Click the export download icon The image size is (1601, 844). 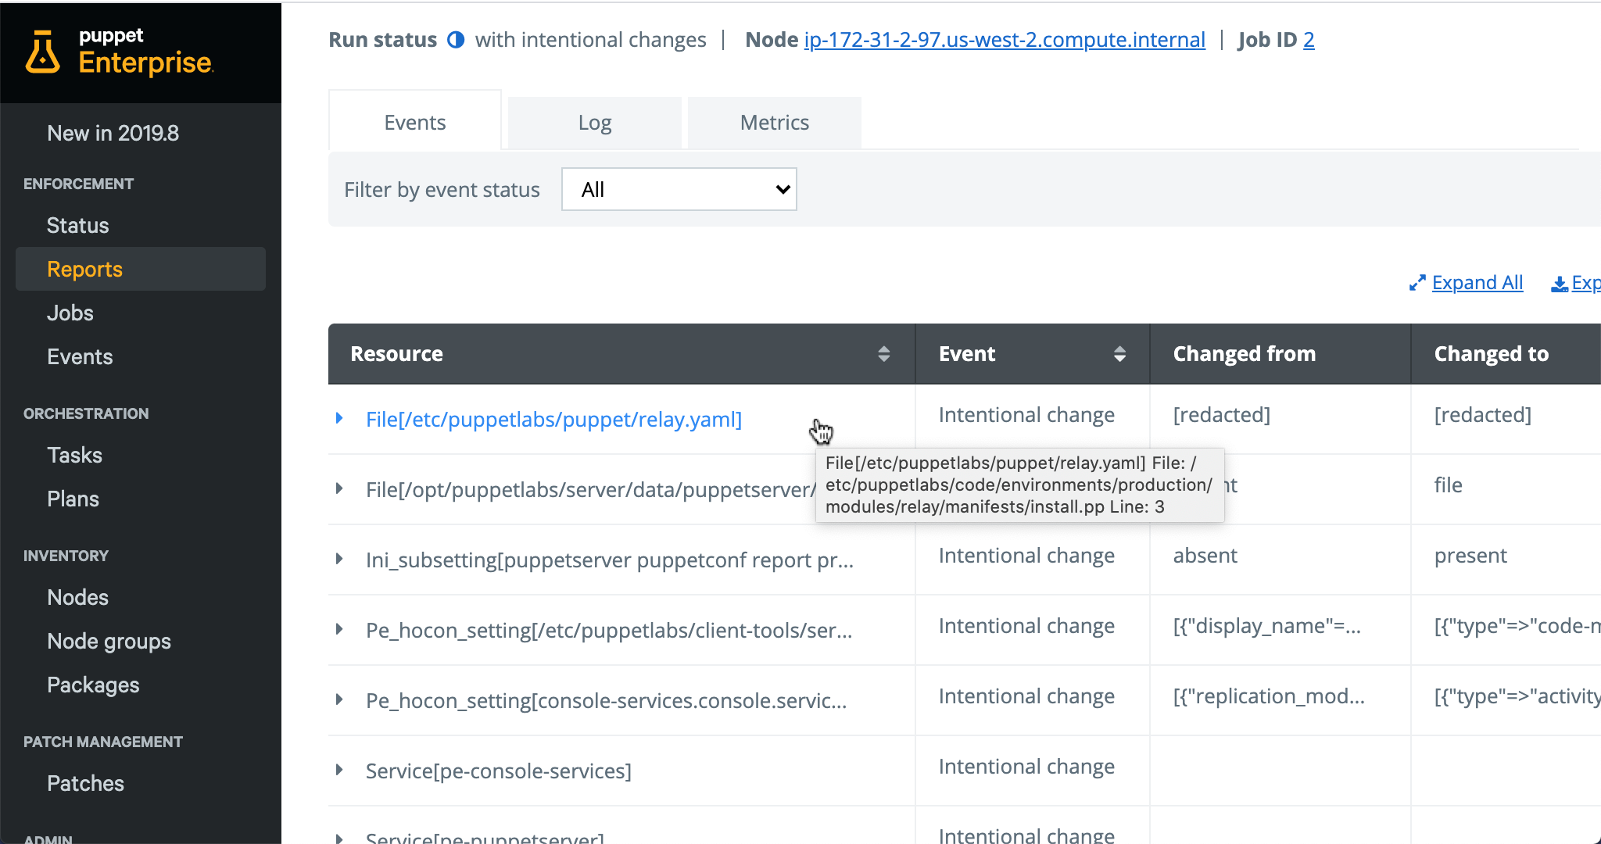tap(1560, 284)
